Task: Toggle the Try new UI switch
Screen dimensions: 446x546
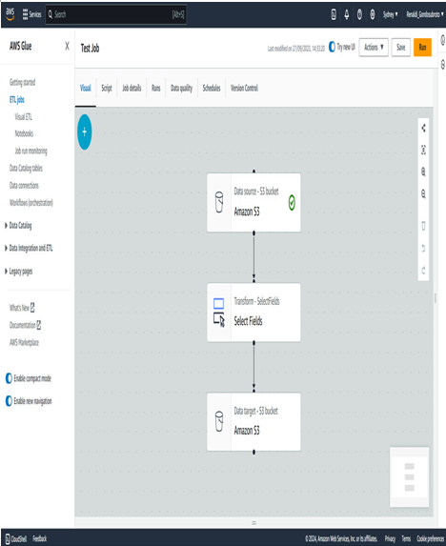Action: tap(332, 47)
